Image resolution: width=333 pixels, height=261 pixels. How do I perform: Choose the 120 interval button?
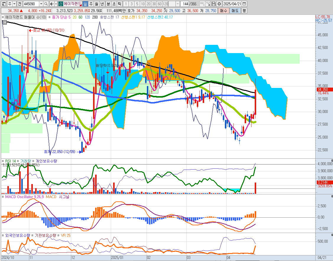(165, 4)
